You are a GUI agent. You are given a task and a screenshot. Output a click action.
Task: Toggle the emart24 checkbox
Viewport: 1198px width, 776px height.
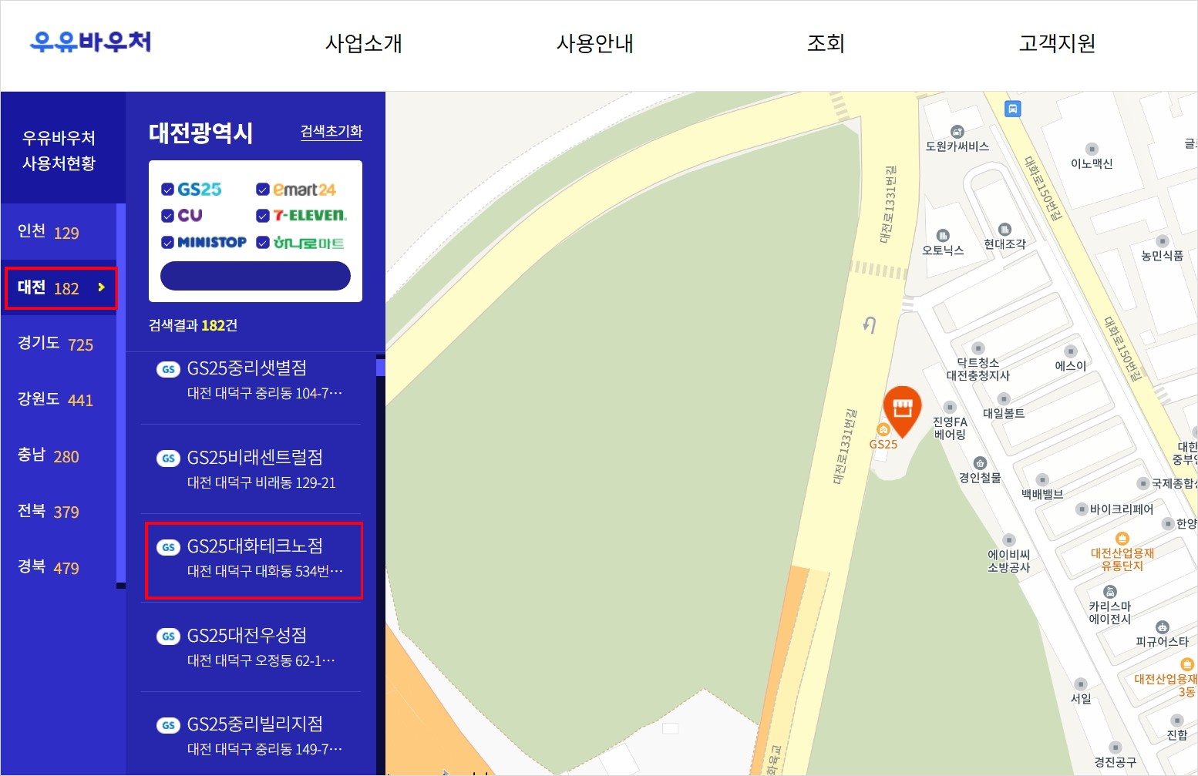pos(262,190)
